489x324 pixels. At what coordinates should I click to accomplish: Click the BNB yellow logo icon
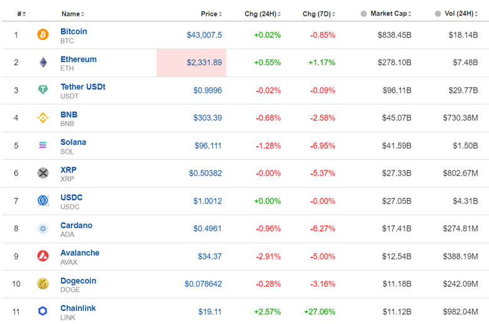pos(43,118)
